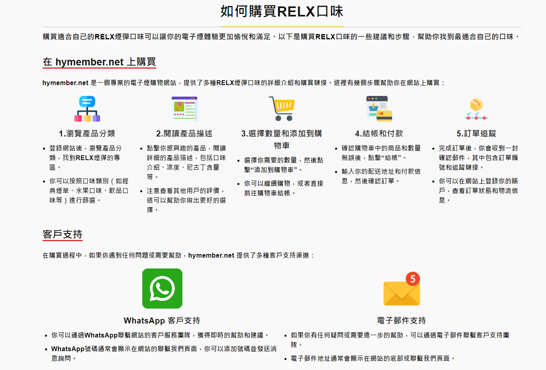Viewport: 546px width, 370px height.
Task: Click the bullet starting 登錄網站後，瀏覽產品分類
Action: tap(86, 158)
